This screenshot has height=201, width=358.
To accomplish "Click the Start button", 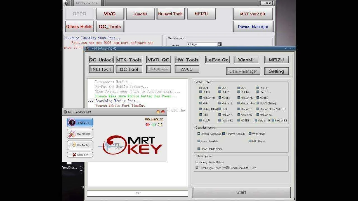I will [x=241, y=192].
